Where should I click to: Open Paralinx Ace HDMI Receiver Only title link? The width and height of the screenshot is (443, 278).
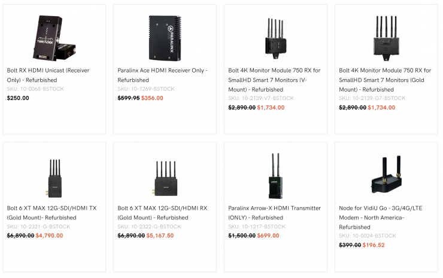[163, 75]
